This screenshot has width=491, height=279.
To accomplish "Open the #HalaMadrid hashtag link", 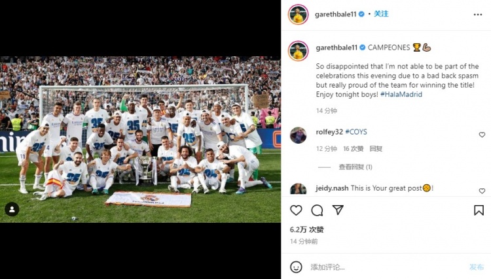I will [x=401, y=94].
